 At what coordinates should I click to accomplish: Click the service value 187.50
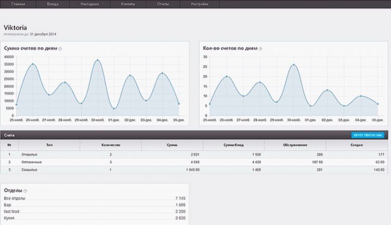(317, 162)
